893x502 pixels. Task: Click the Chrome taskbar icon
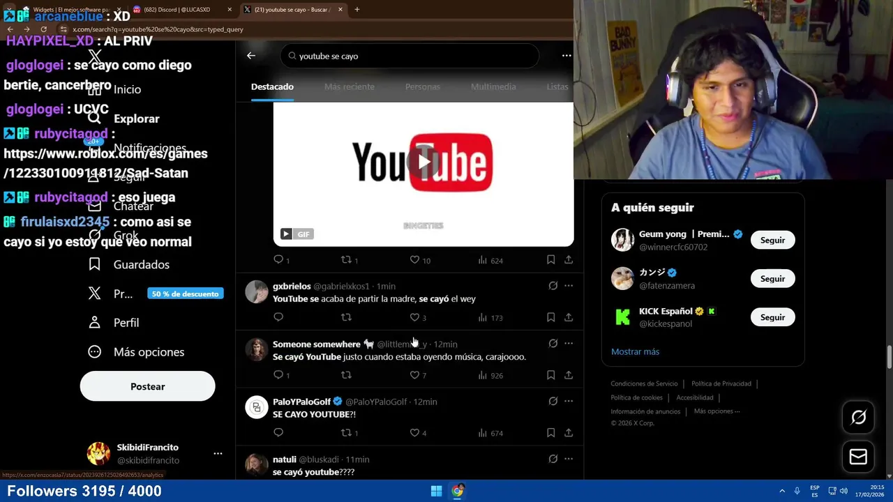click(458, 491)
